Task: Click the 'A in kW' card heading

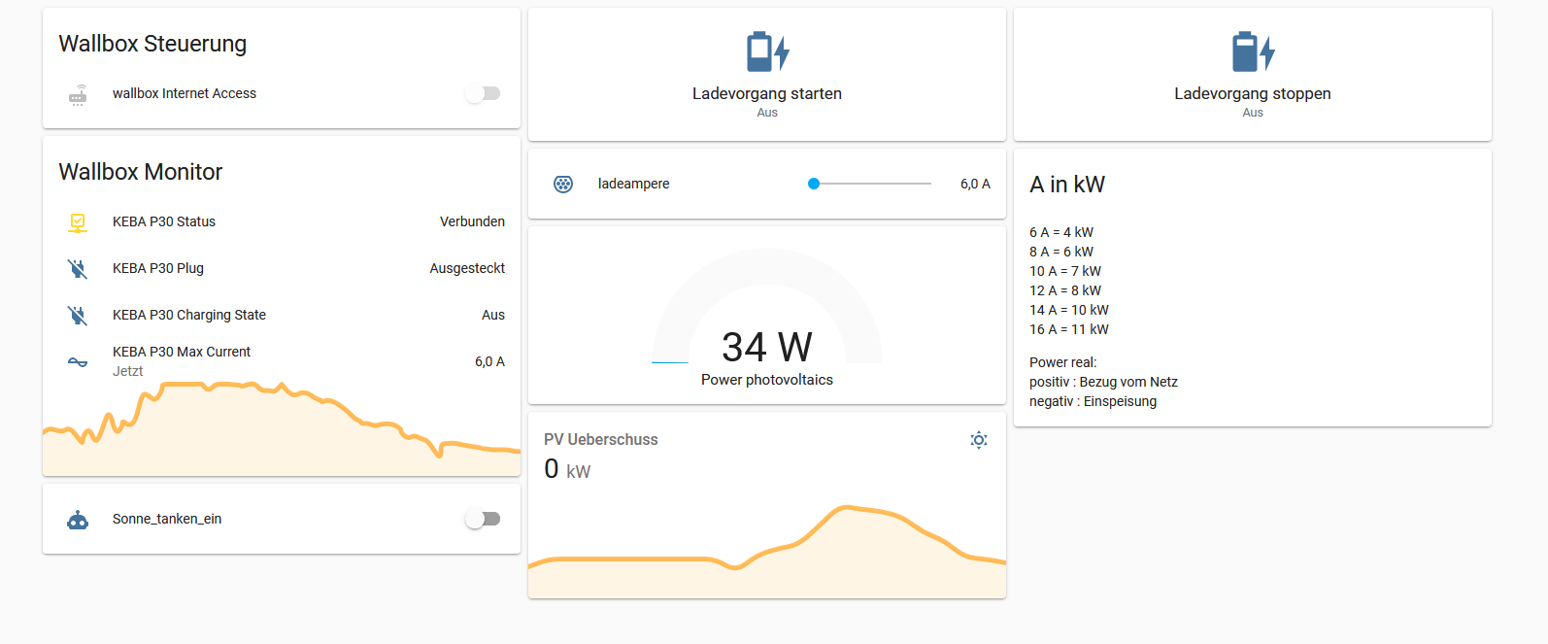Action: coord(1067,186)
